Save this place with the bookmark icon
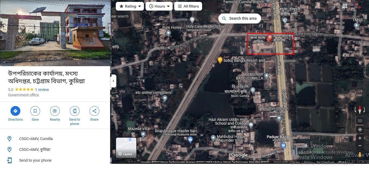The image size is (369, 193). (x=35, y=111)
